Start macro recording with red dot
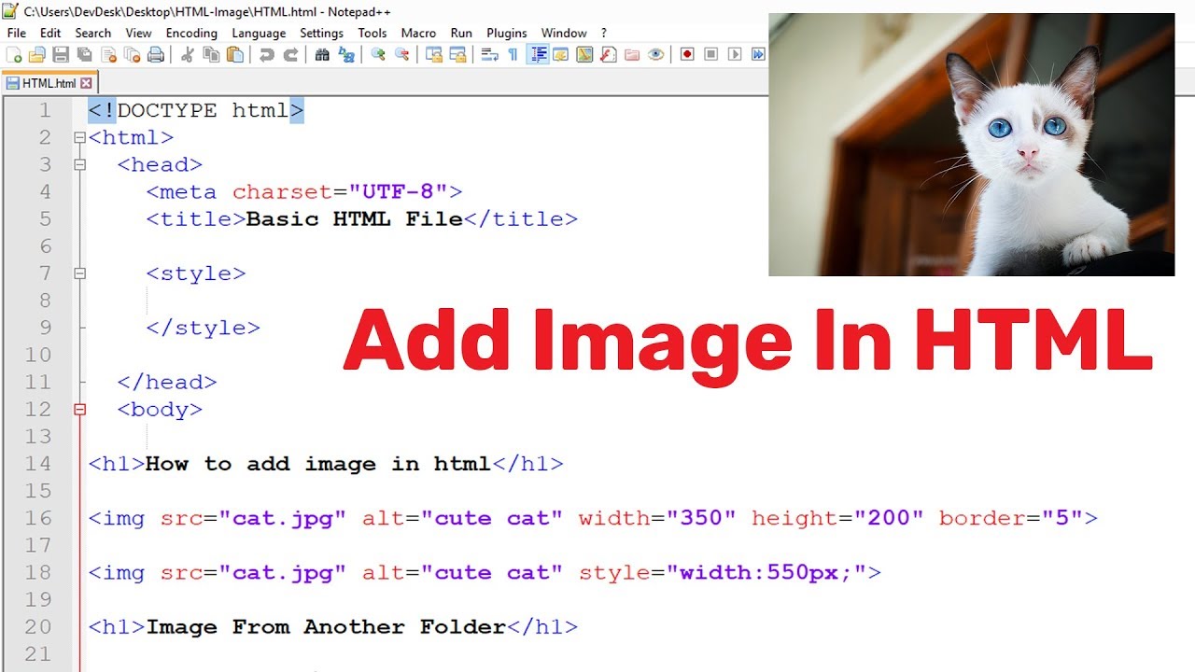 click(x=687, y=55)
